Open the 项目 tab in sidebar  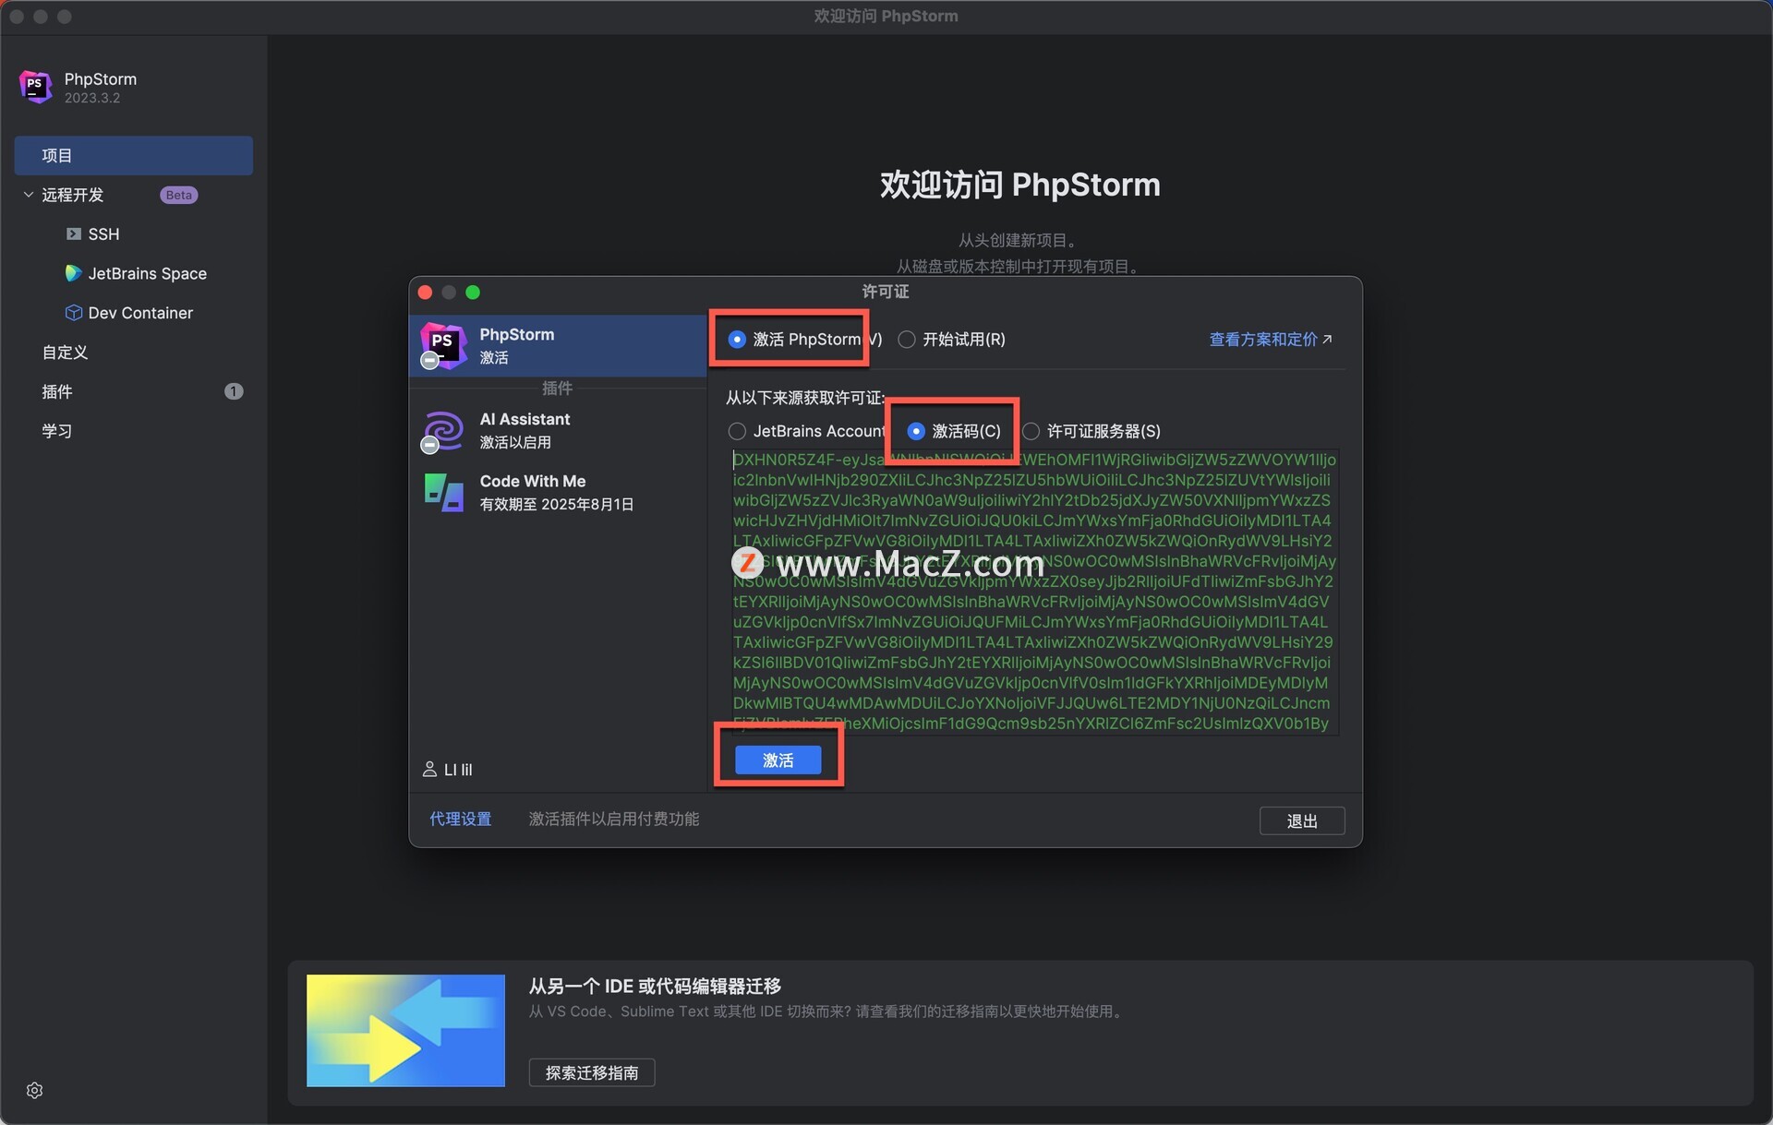[134, 155]
